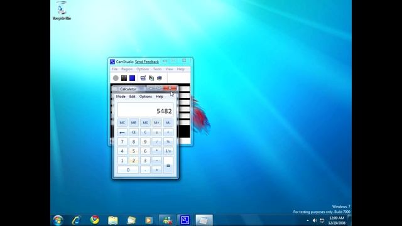Click the network tray icon
The height and width of the screenshot is (226, 402).
point(322,220)
